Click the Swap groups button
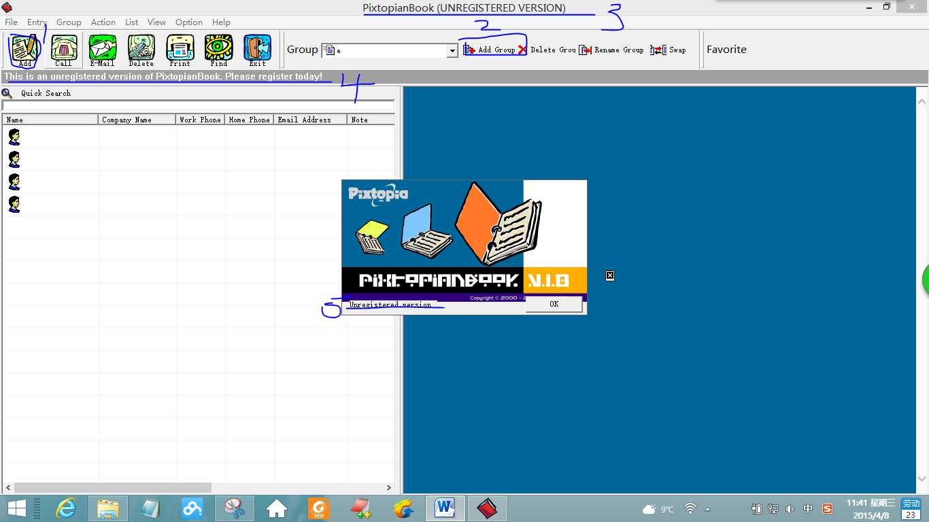The width and height of the screenshot is (929, 522). [668, 50]
